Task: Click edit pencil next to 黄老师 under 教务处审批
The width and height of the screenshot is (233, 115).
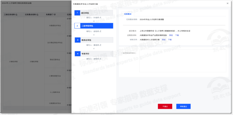Action: (100, 45)
